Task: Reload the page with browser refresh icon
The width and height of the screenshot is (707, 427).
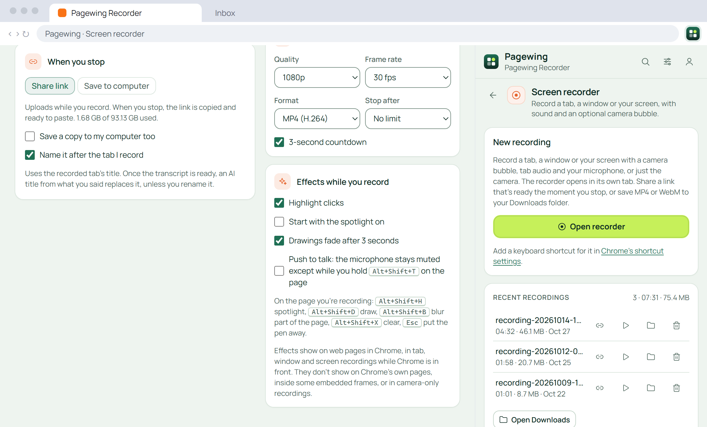Action: [26, 34]
